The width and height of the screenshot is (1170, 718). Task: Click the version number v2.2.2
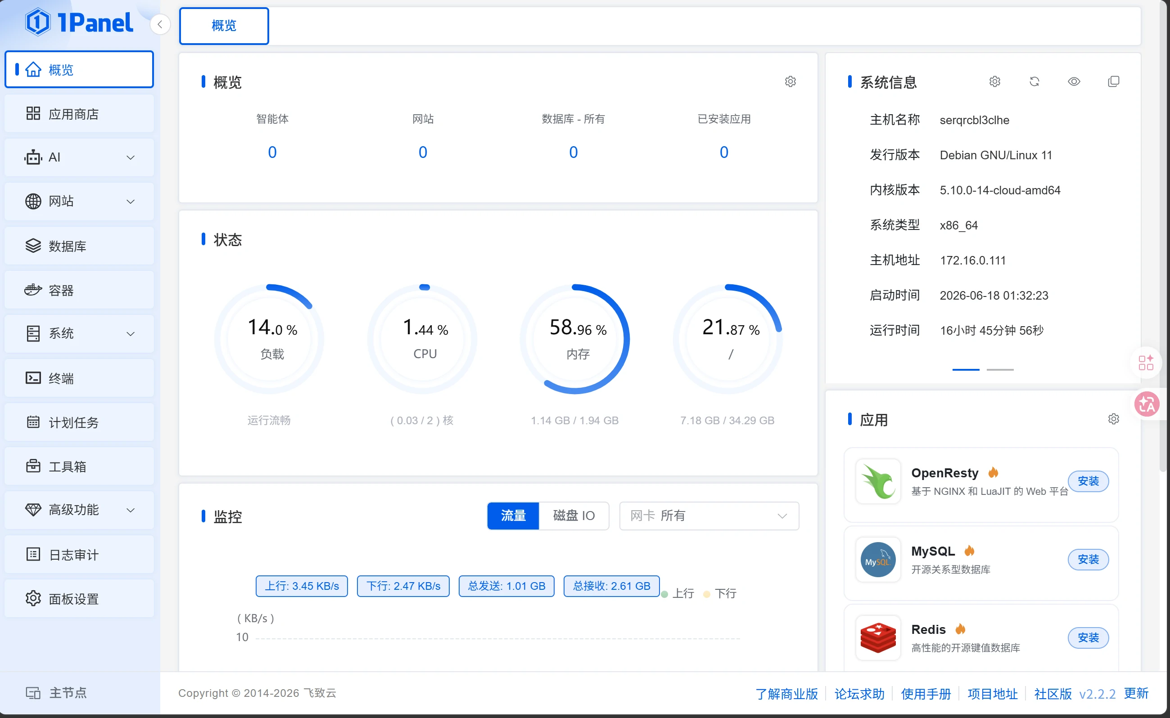1097,694
